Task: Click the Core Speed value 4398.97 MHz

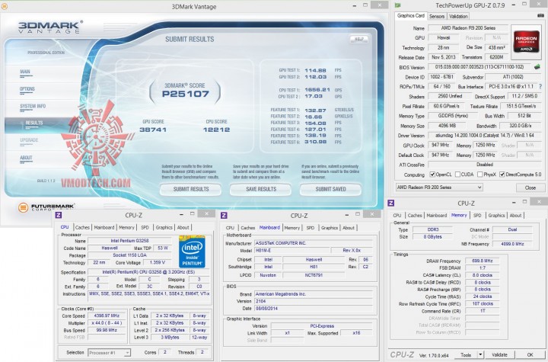Action: [x=107, y=316]
